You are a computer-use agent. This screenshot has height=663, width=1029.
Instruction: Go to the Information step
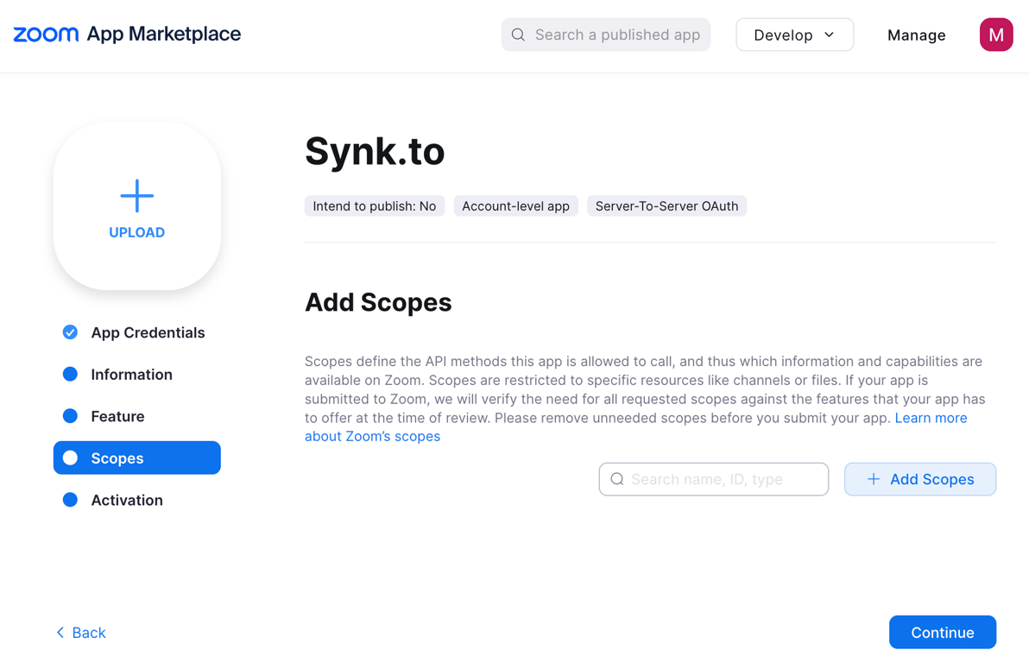[x=131, y=375]
